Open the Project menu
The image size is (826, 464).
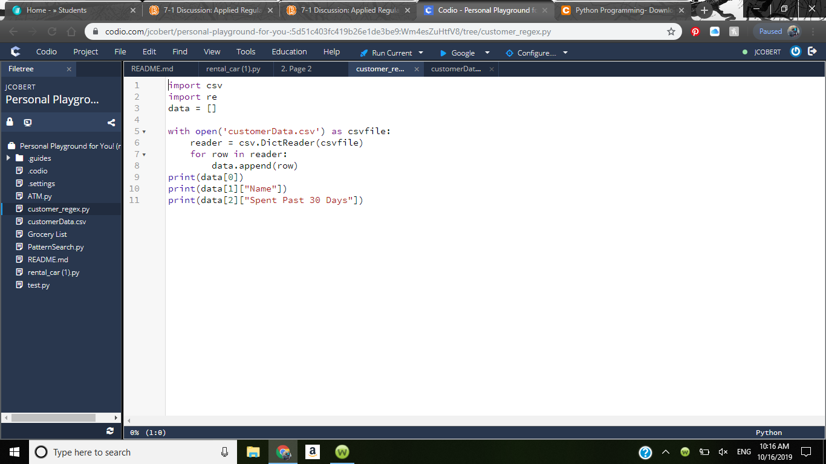pos(85,52)
